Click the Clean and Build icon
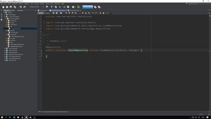The width and height of the screenshot is (211, 119). [x=56, y=7]
